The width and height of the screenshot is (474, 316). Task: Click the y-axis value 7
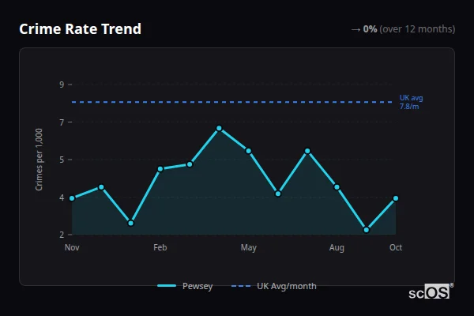(62, 122)
